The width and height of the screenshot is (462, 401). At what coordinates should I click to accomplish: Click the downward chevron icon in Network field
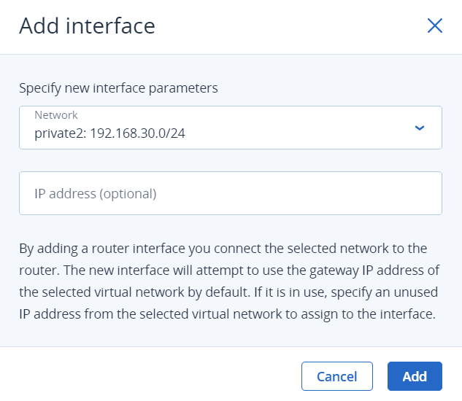click(419, 128)
